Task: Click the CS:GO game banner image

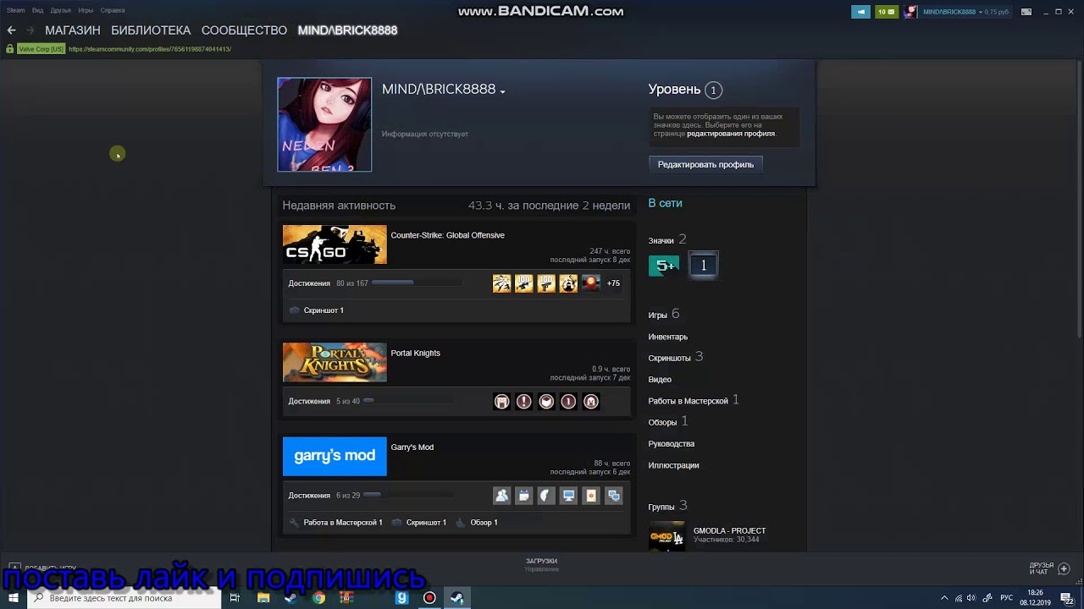Action: tap(335, 244)
